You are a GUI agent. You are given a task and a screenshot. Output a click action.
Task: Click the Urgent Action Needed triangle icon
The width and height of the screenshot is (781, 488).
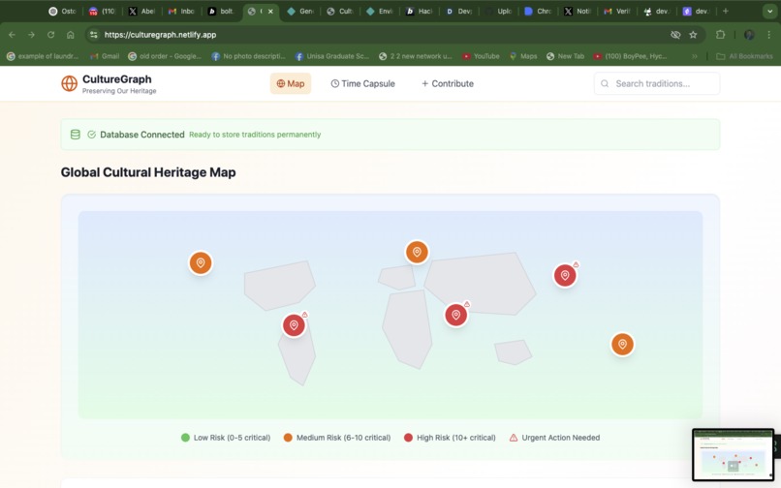(514, 438)
